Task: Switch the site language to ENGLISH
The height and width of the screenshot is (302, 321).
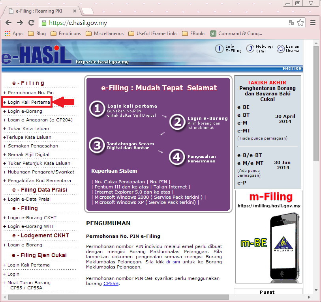Action: pos(292,69)
